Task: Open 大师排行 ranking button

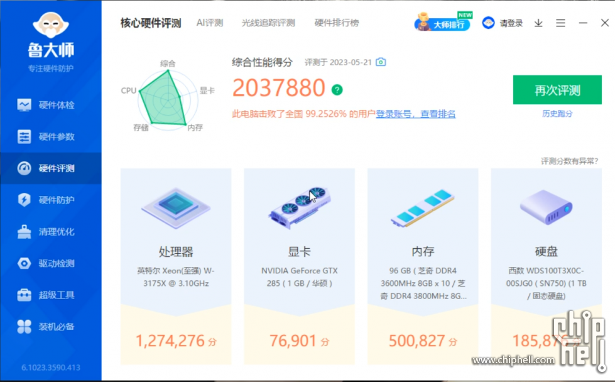Action: (x=444, y=23)
